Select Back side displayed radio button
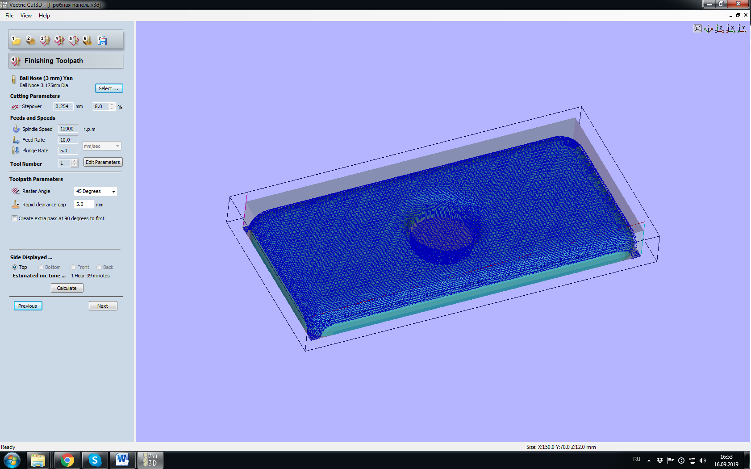 coord(99,267)
